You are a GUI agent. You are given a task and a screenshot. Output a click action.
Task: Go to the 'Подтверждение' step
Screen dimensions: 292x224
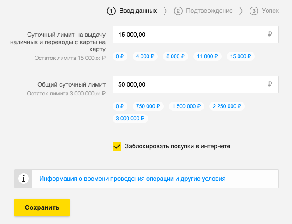point(204,11)
